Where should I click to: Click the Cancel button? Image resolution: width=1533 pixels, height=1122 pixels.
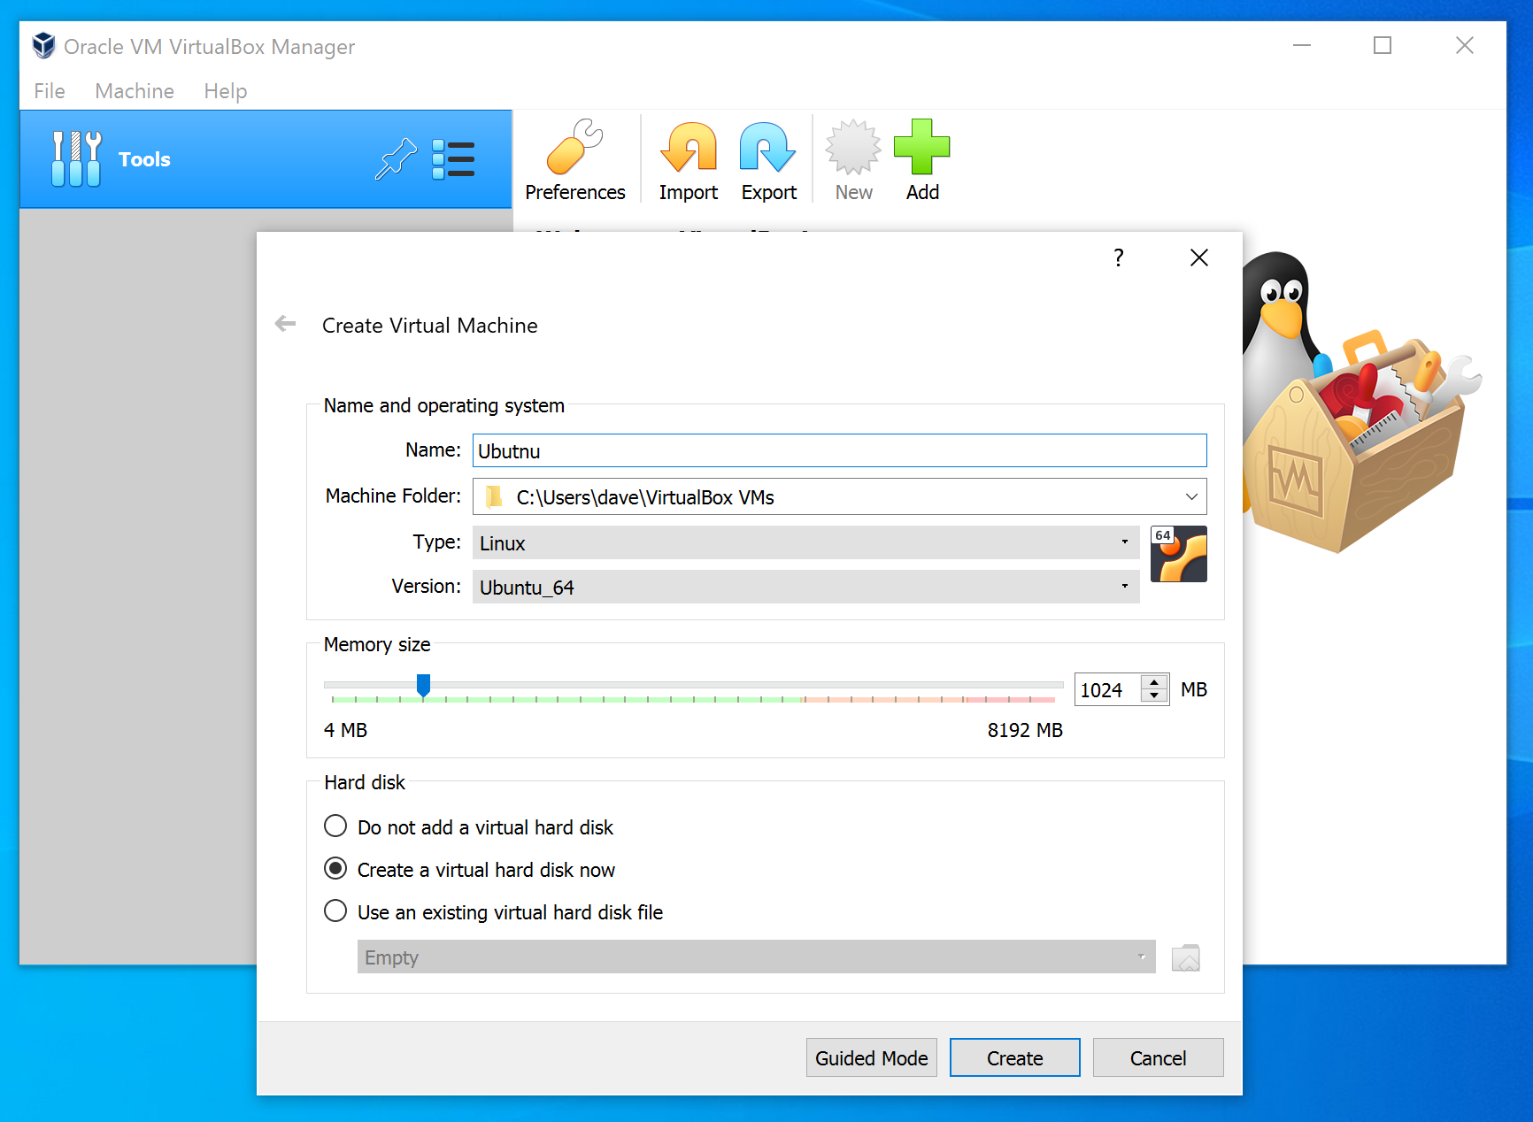click(x=1158, y=1057)
